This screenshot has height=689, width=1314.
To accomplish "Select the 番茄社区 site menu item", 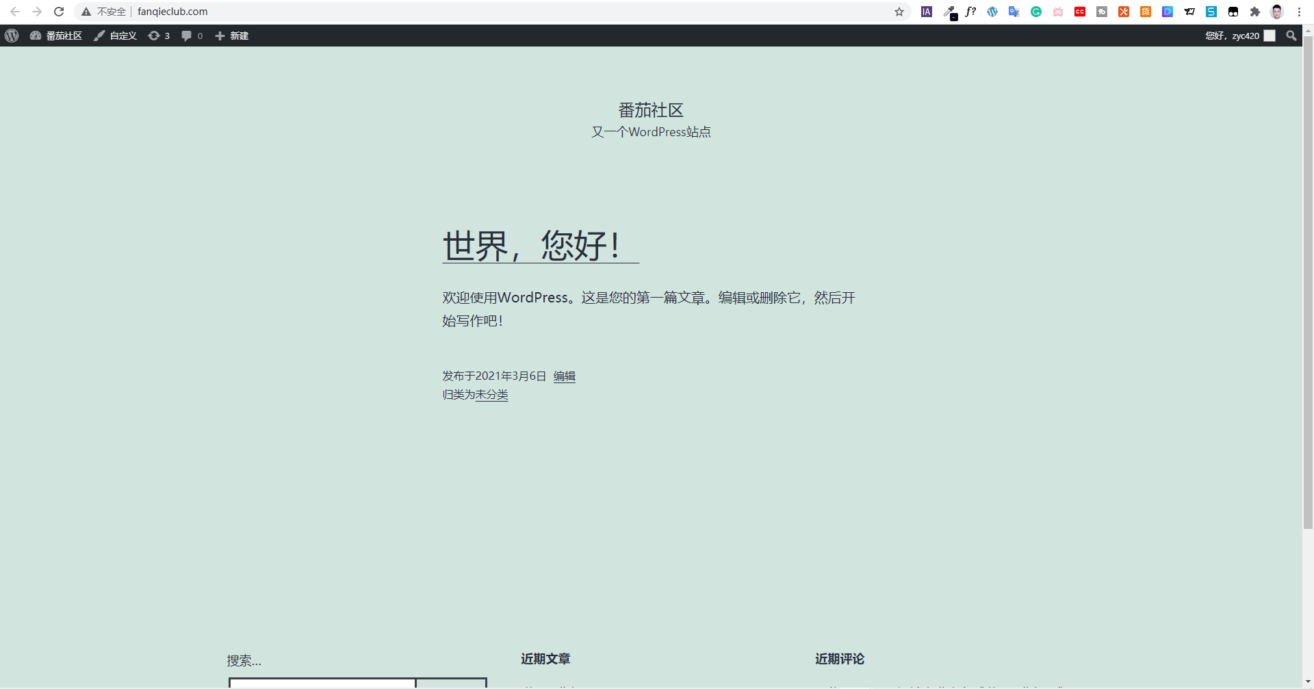I will tap(62, 36).
